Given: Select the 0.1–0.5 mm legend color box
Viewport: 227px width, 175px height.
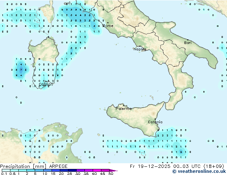Looking at the screenshot, I should [6, 170].
